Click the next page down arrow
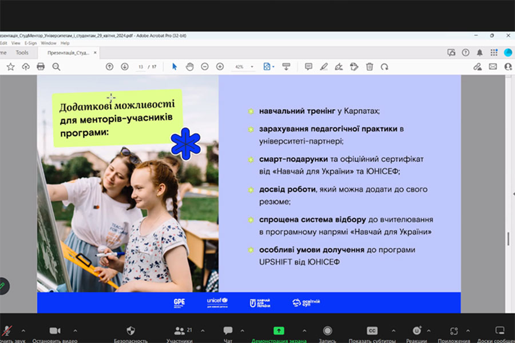 click(x=125, y=67)
